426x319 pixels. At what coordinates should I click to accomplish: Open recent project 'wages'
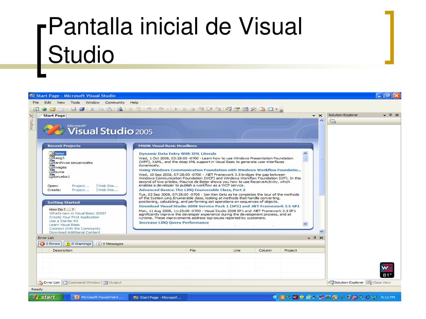coord(57,167)
